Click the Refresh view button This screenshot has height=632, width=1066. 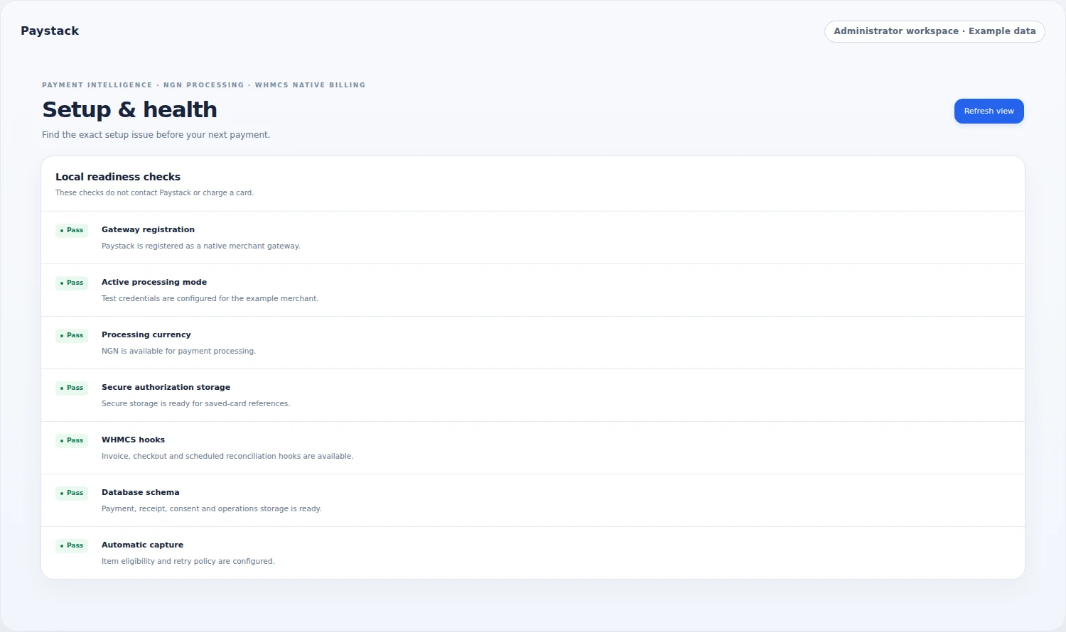coord(989,111)
